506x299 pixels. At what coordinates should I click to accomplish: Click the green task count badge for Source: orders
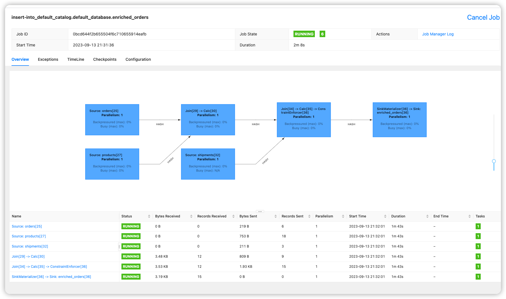(478, 226)
